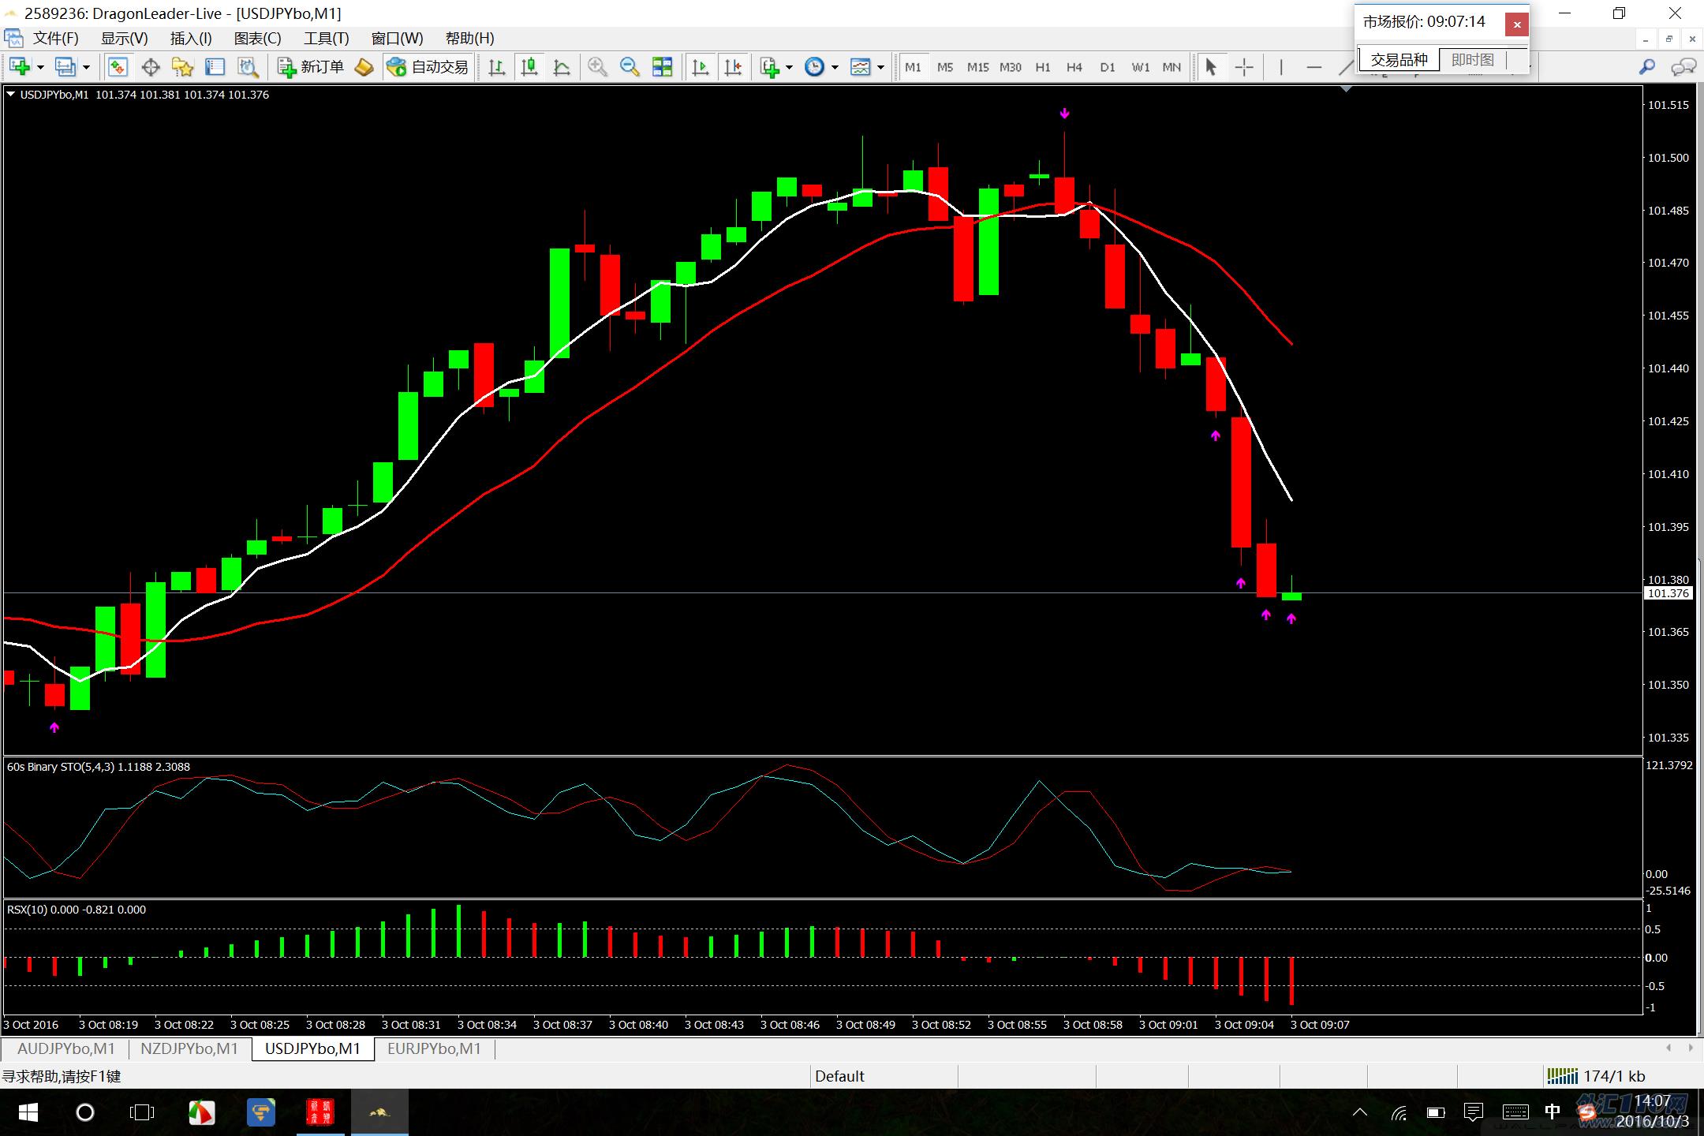Toggle the 自动交易 auto trading button
This screenshot has width=1704, height=1136.
point(428,67)
